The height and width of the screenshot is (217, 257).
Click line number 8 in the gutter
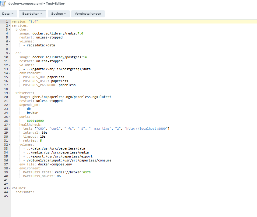tap(7, 49)
